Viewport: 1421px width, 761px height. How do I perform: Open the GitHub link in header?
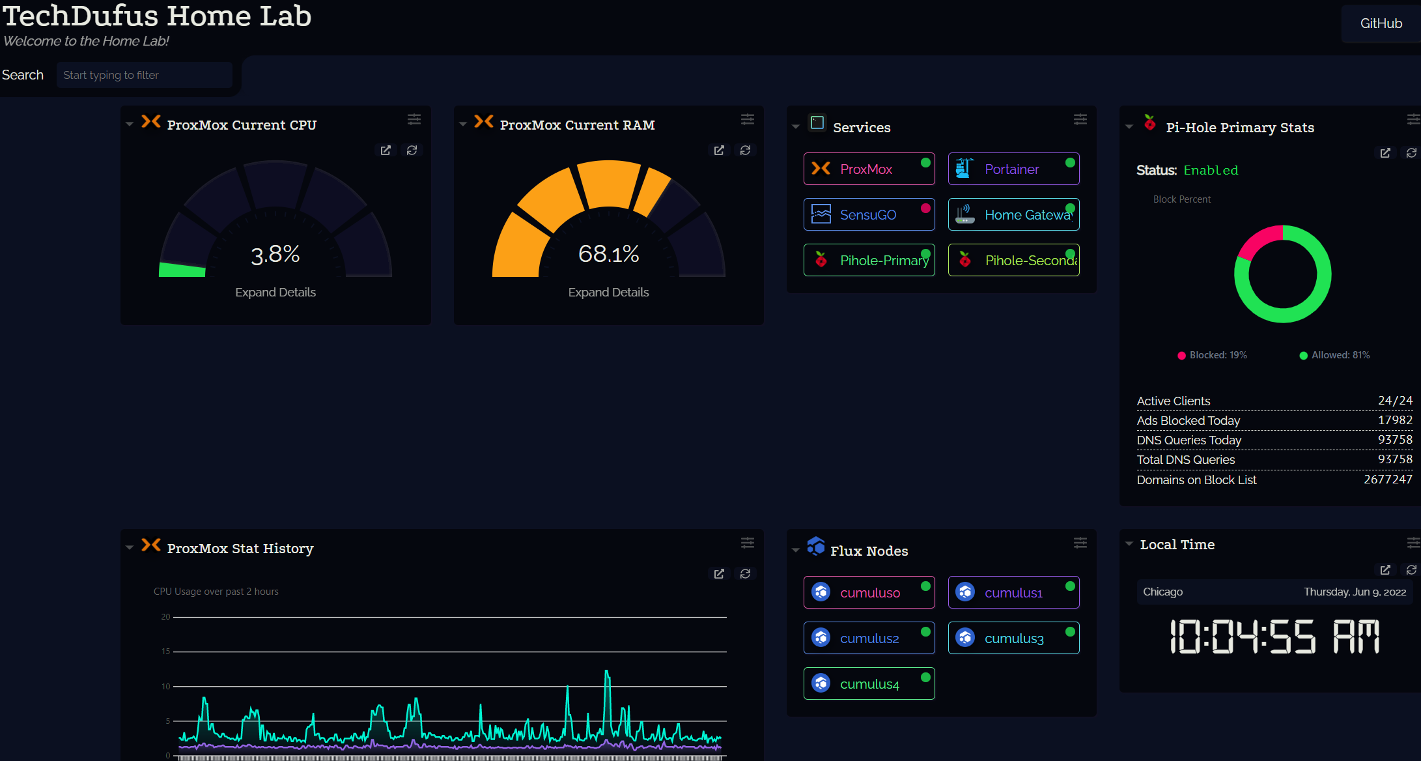click(1381, 23)
